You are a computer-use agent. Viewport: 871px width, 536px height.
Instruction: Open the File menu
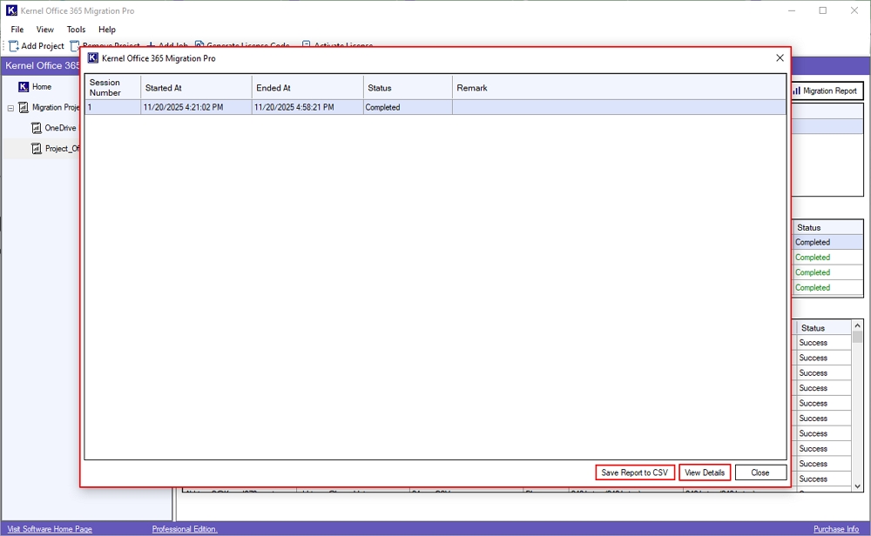(17, 30)
